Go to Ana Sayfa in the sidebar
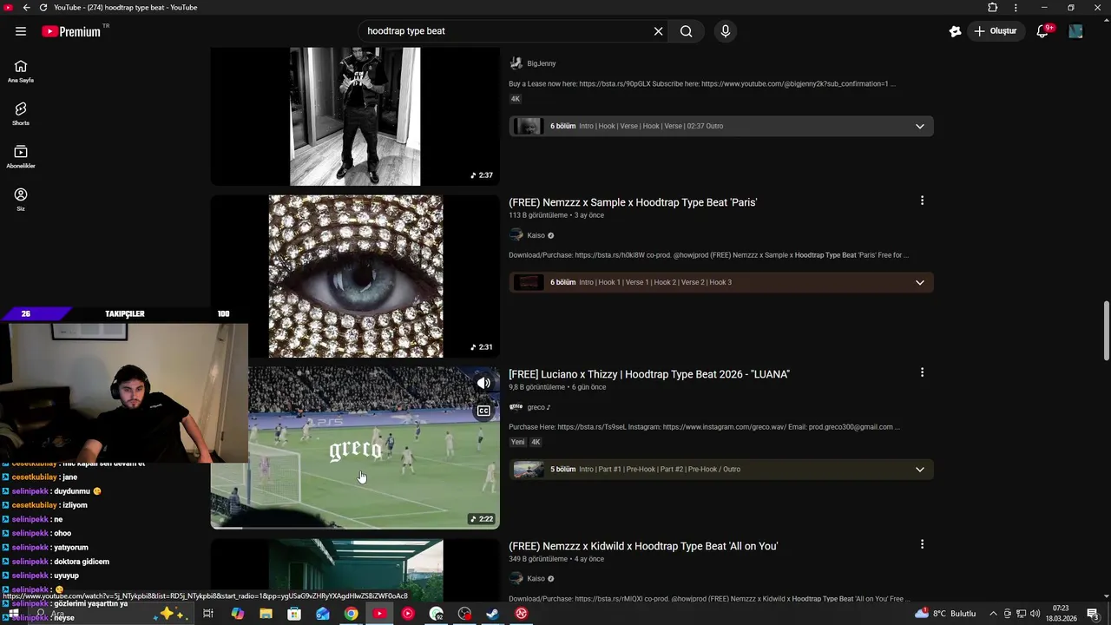1111x625 pixels. click(x=21, y=71)
